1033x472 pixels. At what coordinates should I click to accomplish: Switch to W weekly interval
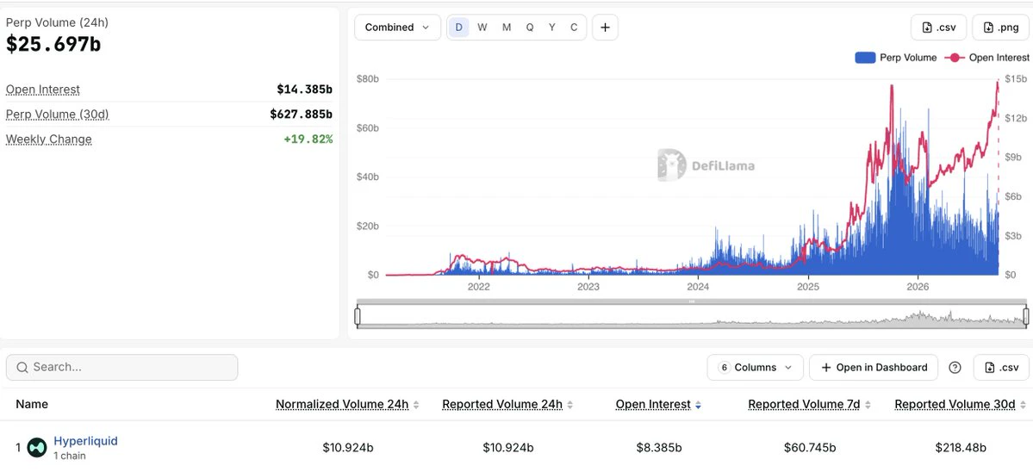pyautogui.click(x=482, y=28)
